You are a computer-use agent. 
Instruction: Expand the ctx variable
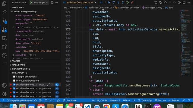[x=14, y=27]
